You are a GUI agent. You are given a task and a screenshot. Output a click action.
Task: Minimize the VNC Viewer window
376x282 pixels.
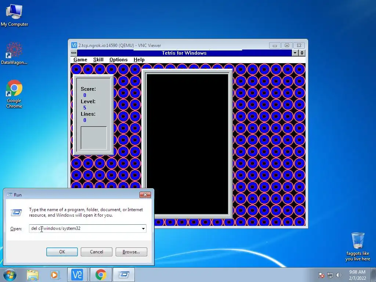tap(275, 45)
